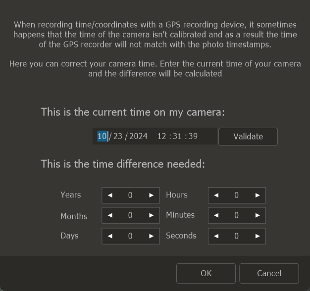This screenshot has width=310, height=291.
Task: Select the seconds 39 in camera time
Action: tap(193, 136)
